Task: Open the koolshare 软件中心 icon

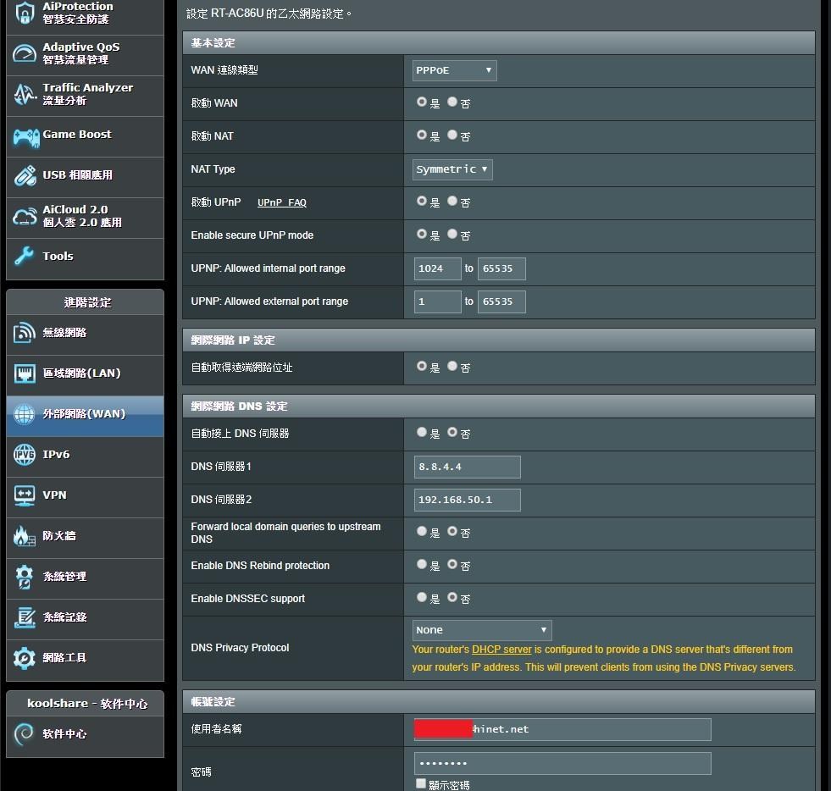Action: pos(25,734)
